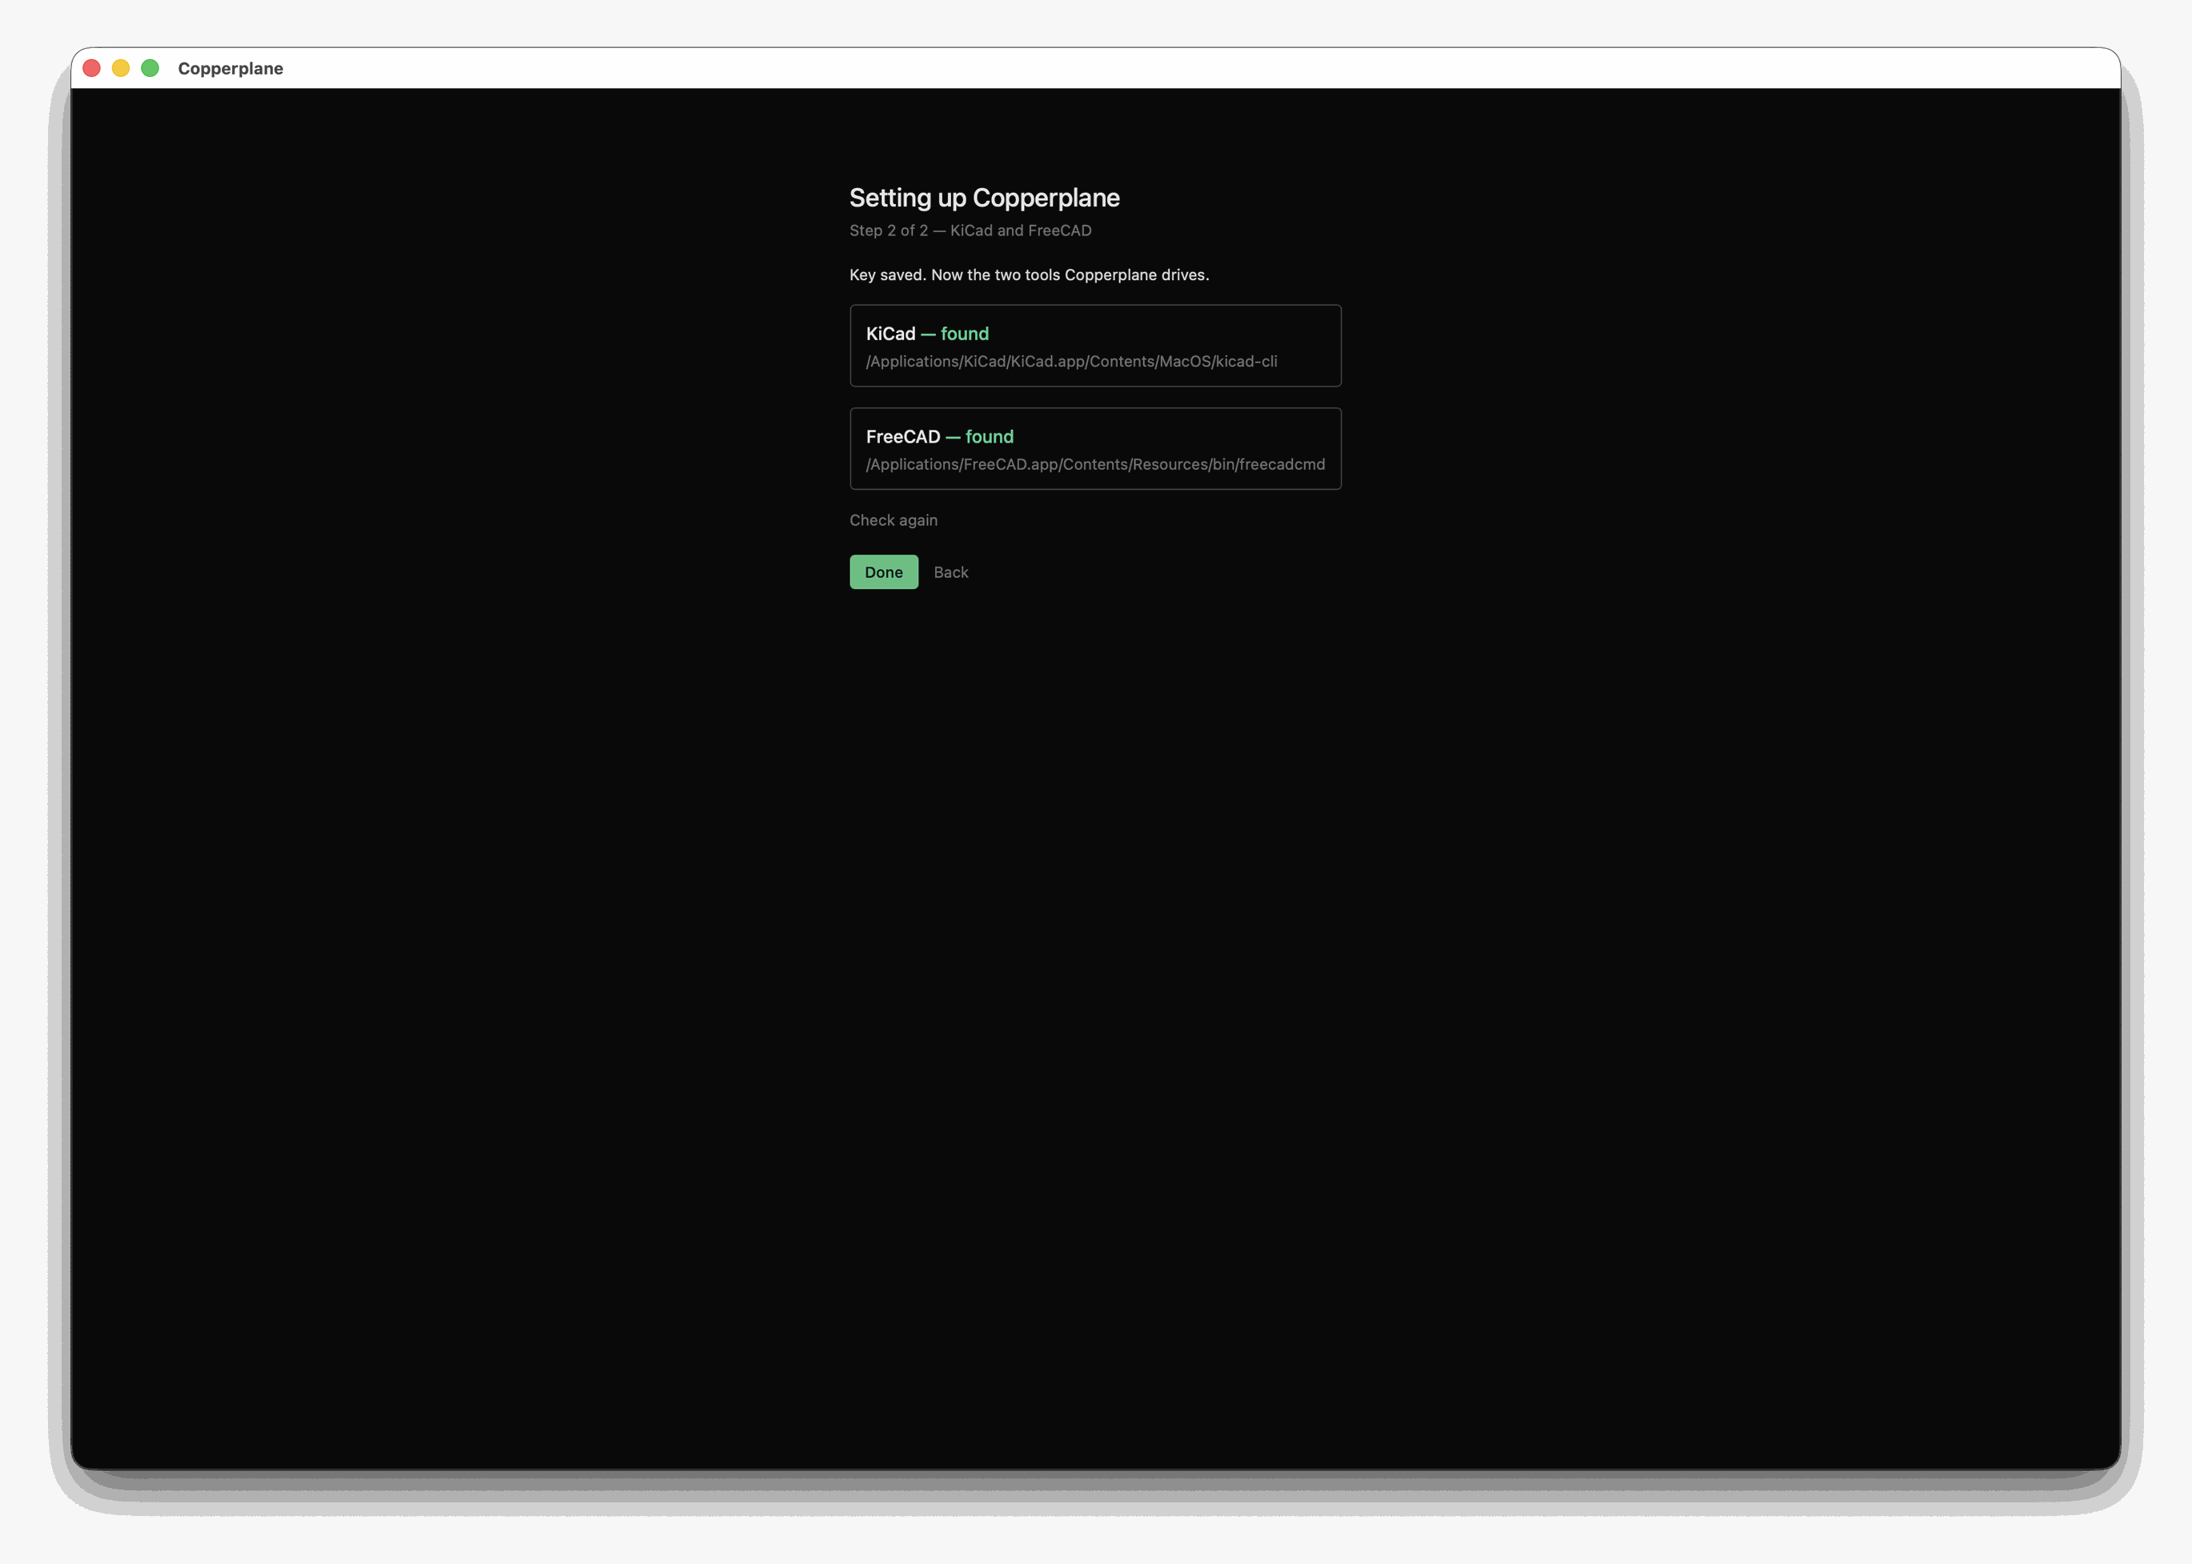This screenshot has height=1564, width=2192.
Task: Select the FreeCAD found status card
Action: point(1095,449)
